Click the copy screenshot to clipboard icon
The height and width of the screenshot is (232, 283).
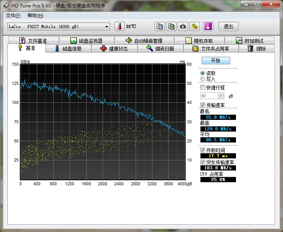[x=171, y=26]
